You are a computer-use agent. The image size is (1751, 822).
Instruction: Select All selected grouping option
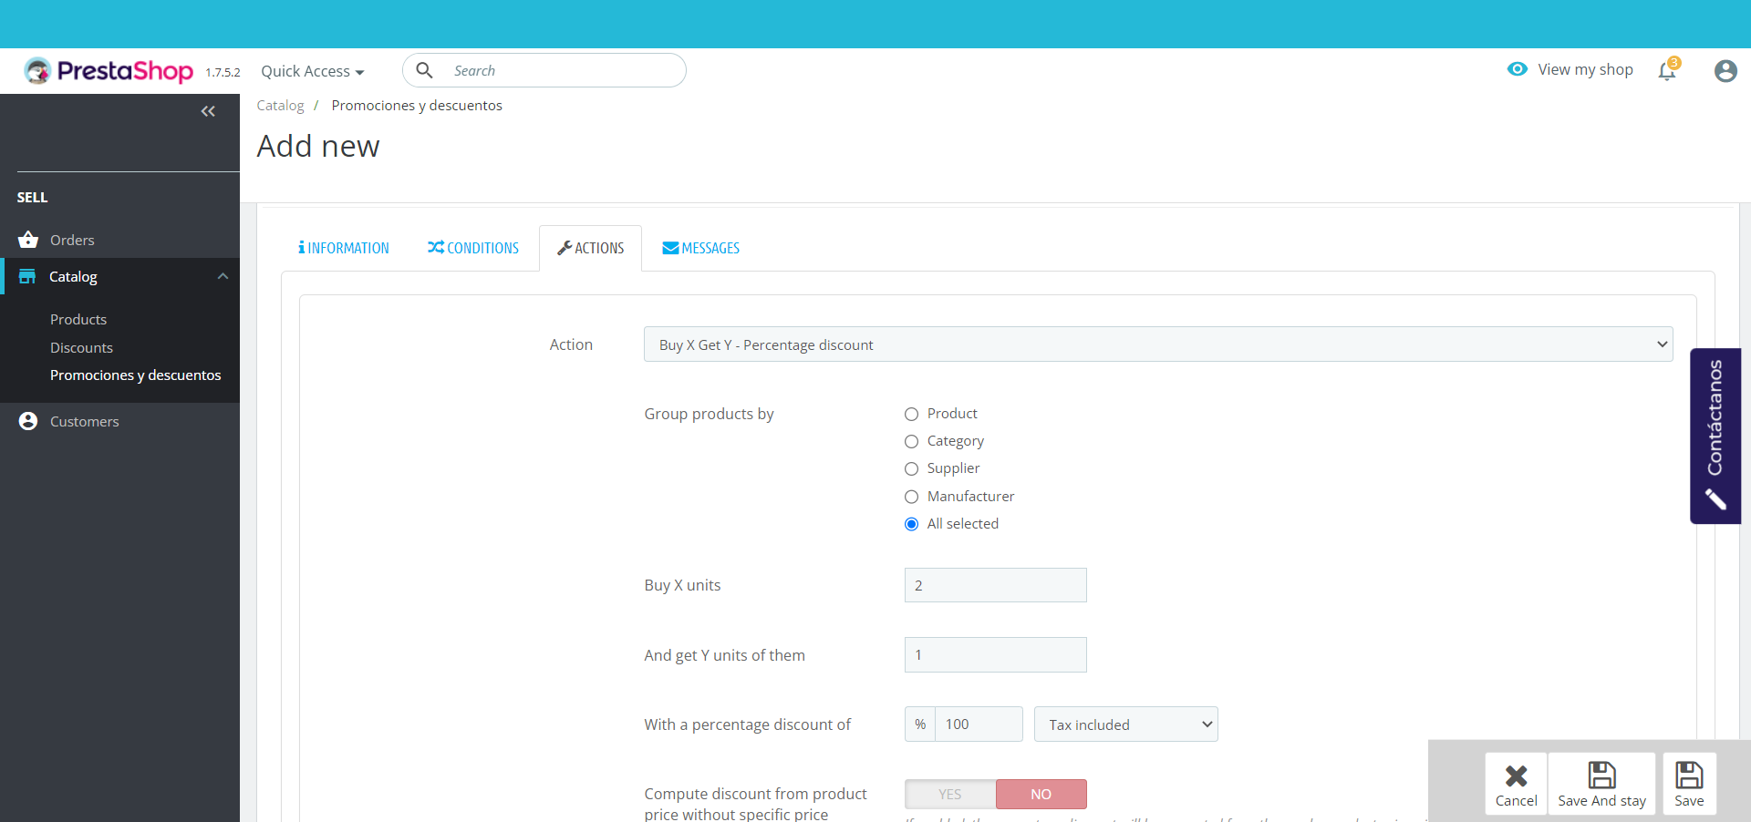pyautogui.click(x=911, y=524)
